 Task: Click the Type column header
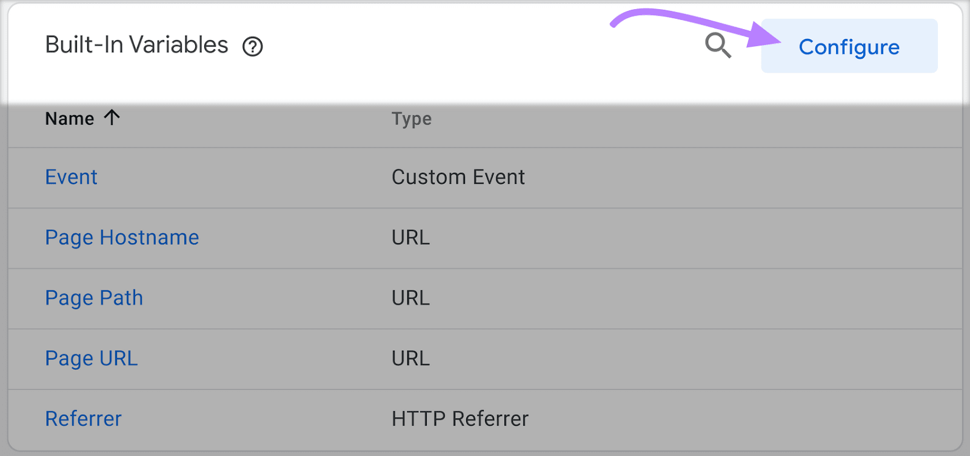[412, 118]
